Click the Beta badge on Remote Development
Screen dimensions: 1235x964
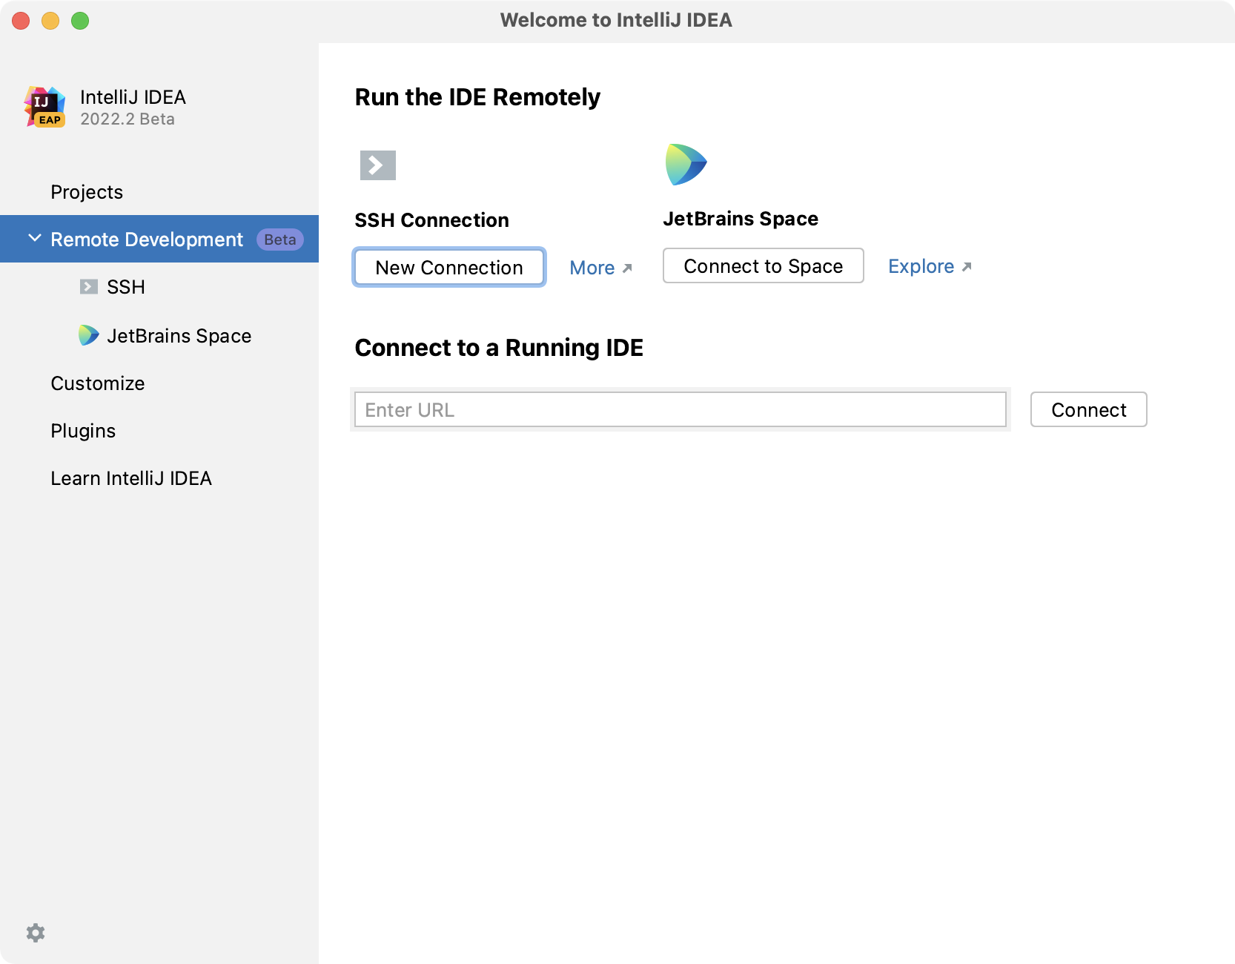[280, 240]
